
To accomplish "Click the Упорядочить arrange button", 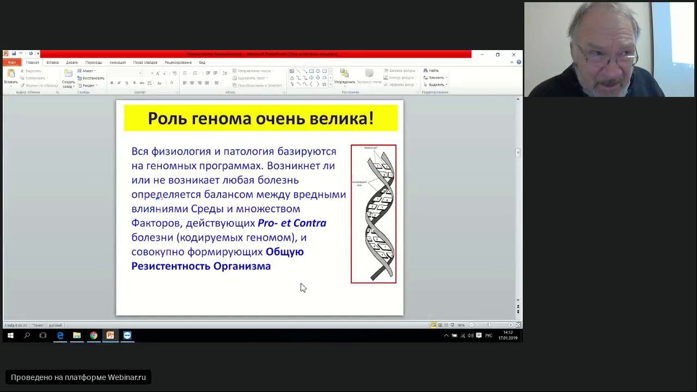I will pyautogui.click(x=344, y=77).
